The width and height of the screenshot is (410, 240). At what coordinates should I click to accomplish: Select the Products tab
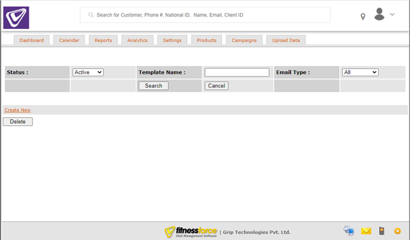(207, 40)
